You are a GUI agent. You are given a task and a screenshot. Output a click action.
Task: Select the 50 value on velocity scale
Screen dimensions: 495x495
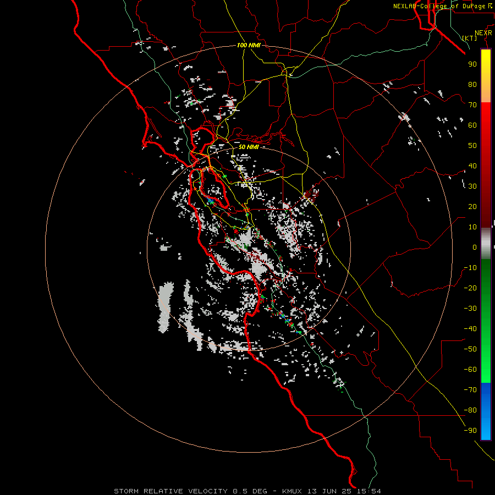pyautogui.click(x=472, y=146)
